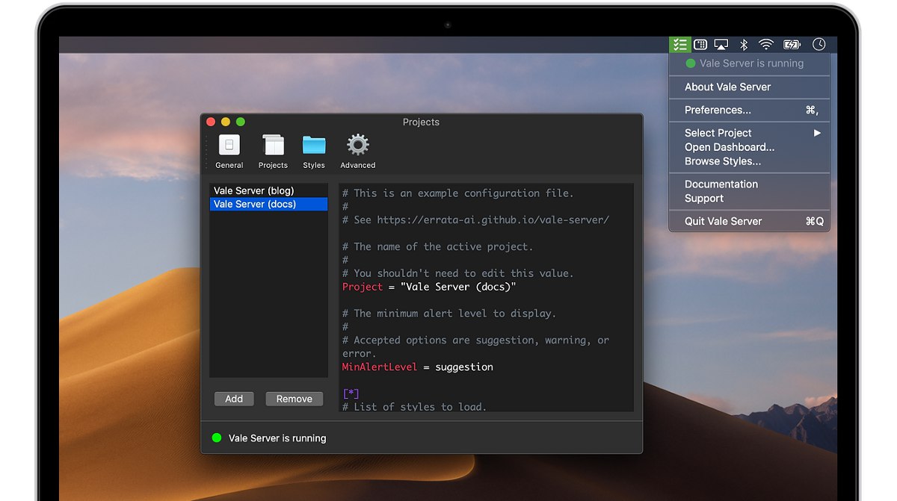Select Support in the menu
This screenshot has width=897, height=501.
(x=749, y=199)
